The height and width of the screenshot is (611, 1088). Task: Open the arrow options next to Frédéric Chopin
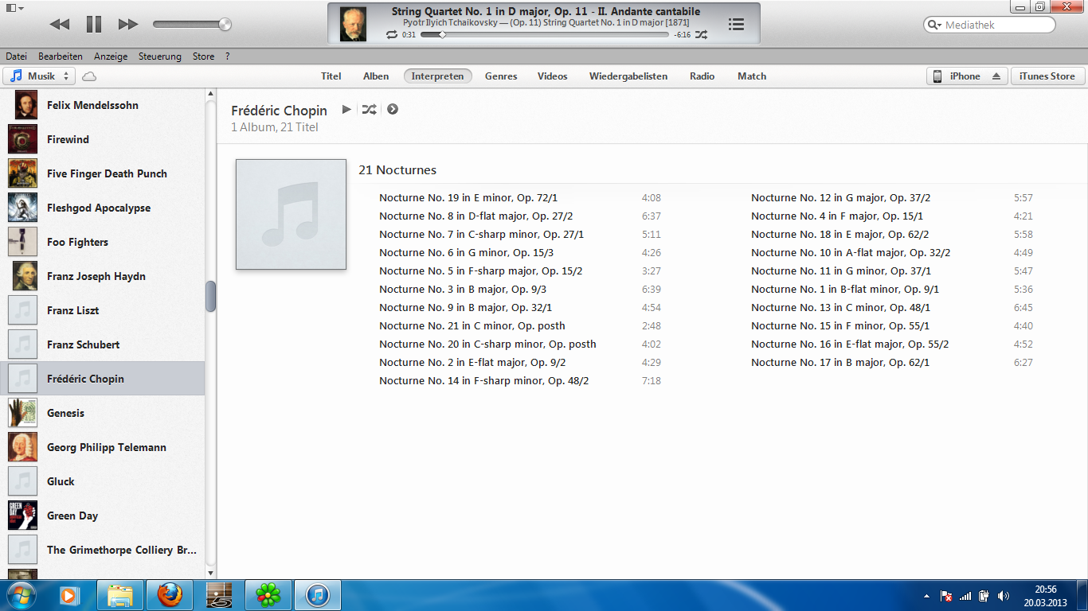393,109
